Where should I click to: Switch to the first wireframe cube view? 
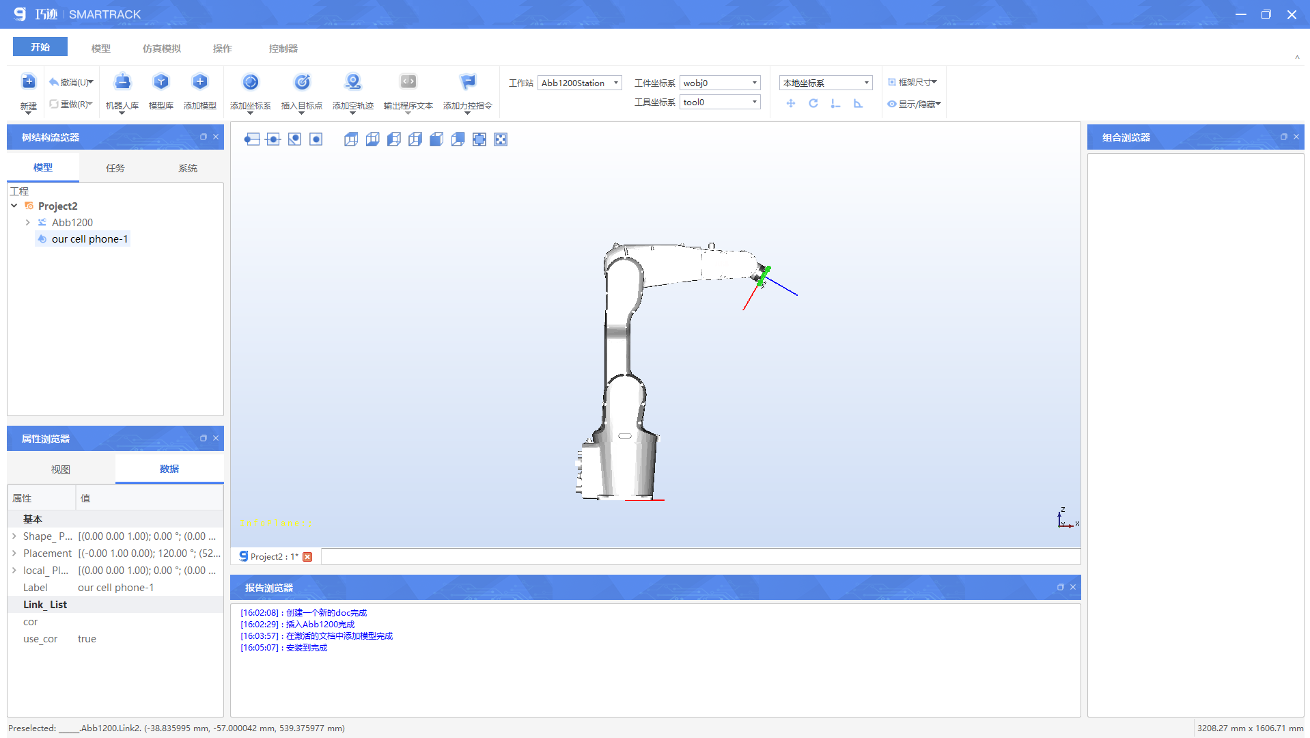point(351,139)
